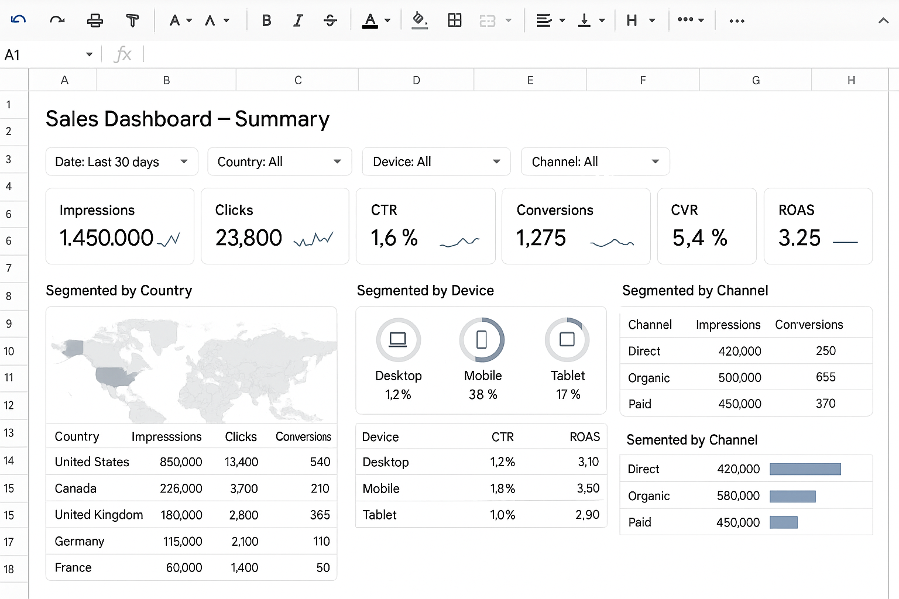Undo the last action
This screenshot has width=899, height=599.
pyautogui.click(x=18, y=19)
